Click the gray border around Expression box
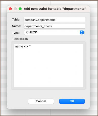Viewport: 98px width, 116px height. pos(12,66)
